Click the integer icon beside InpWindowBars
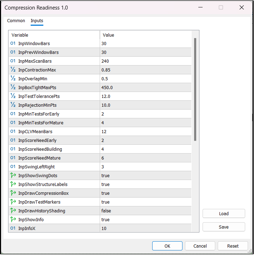Image resolution: width=254 pixels, height=255 pixels. coord(13,44)
